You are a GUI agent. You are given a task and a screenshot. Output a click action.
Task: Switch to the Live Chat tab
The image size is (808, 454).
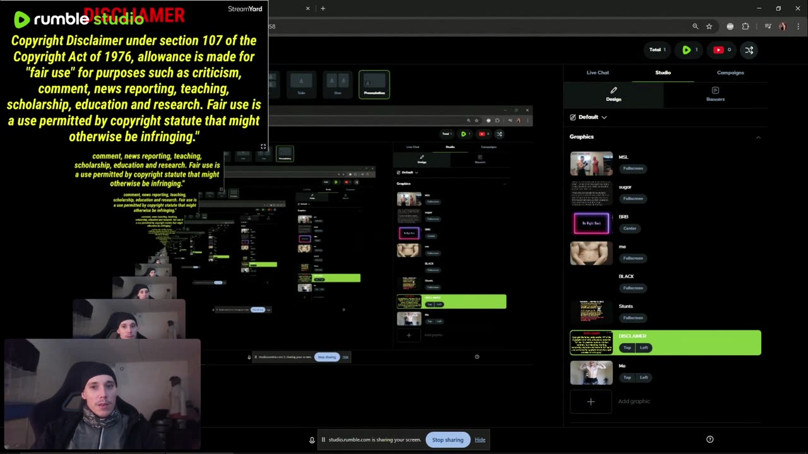coord(597,73)
